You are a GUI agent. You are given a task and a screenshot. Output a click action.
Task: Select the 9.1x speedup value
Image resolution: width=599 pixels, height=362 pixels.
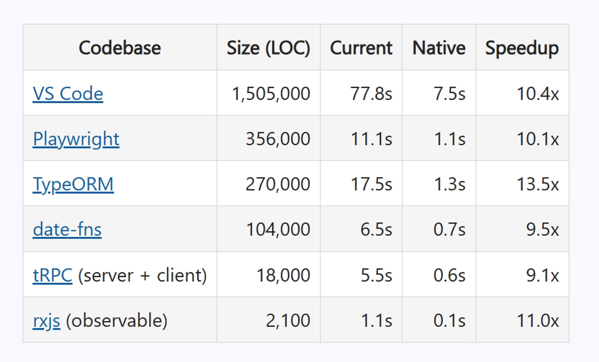(x=542, y=275)
